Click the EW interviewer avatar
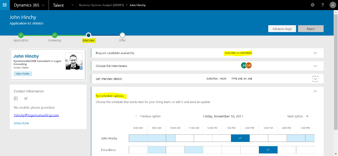 248,66
